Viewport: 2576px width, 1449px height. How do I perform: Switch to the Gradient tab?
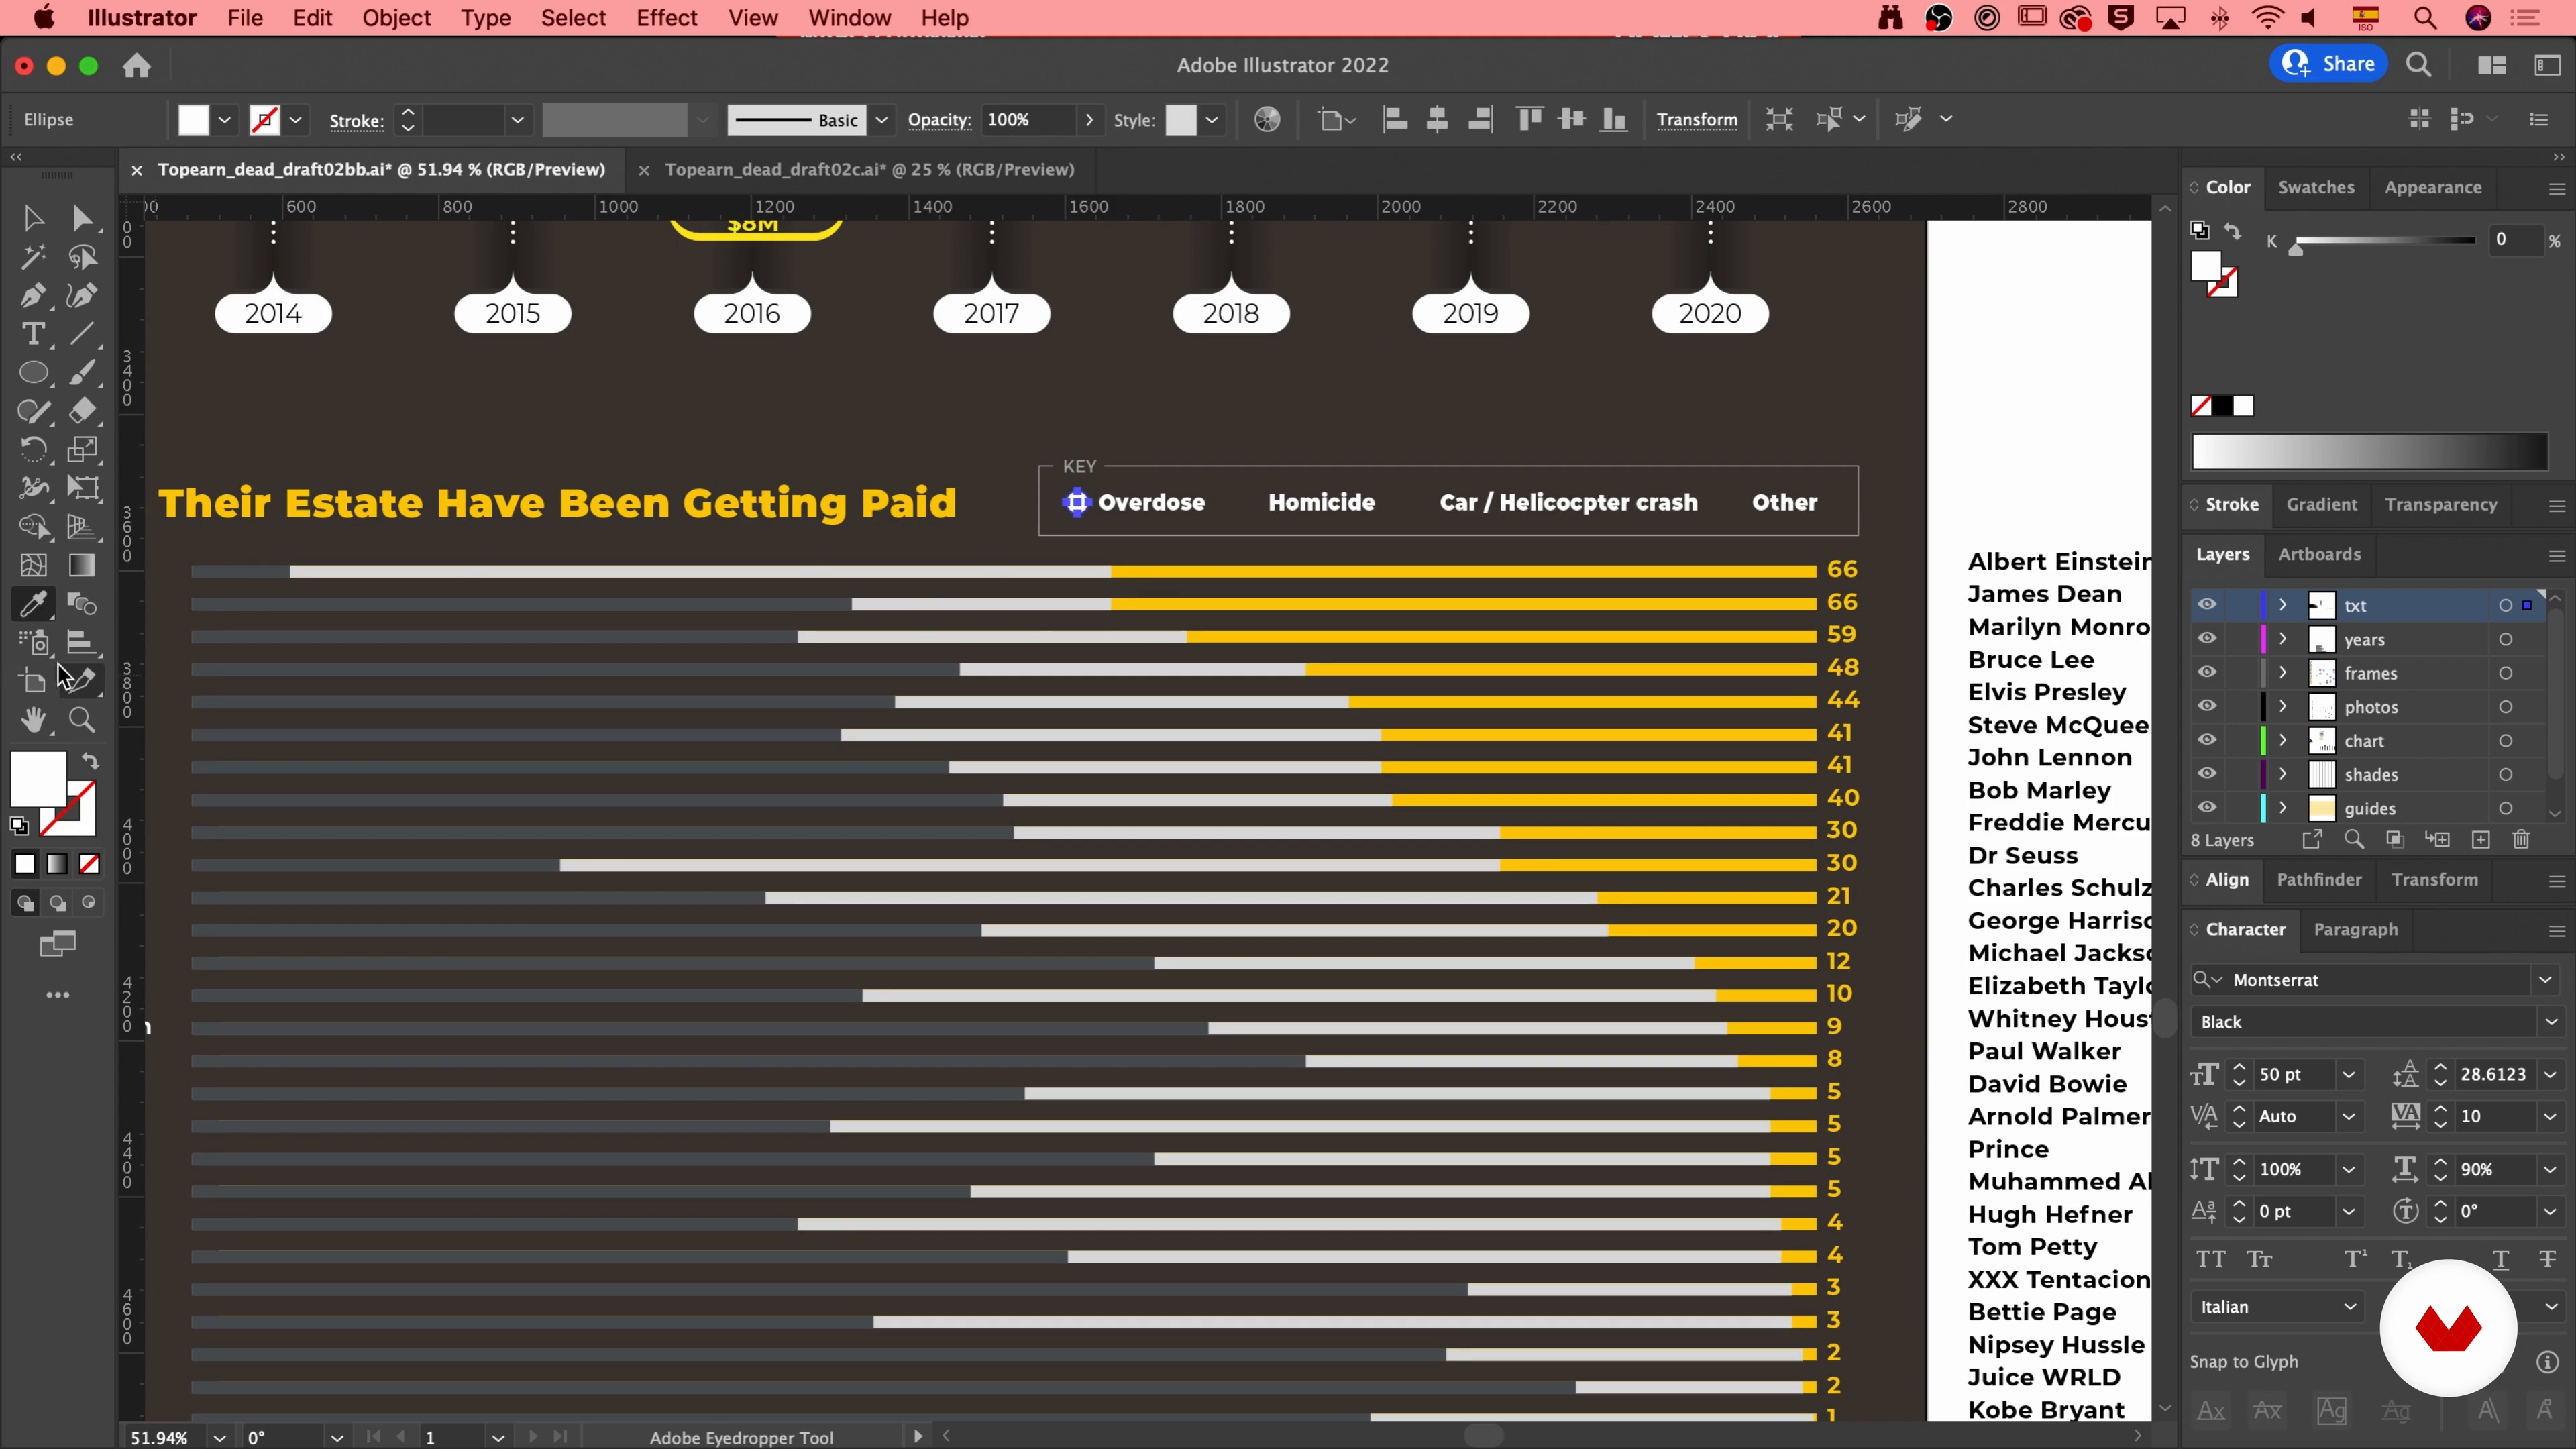2321,504
